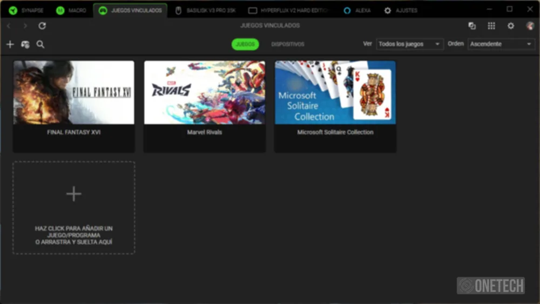This screenshot has width=540, height=304.
Task: Open the modules grid icon
Action: [x=491, y=26]
